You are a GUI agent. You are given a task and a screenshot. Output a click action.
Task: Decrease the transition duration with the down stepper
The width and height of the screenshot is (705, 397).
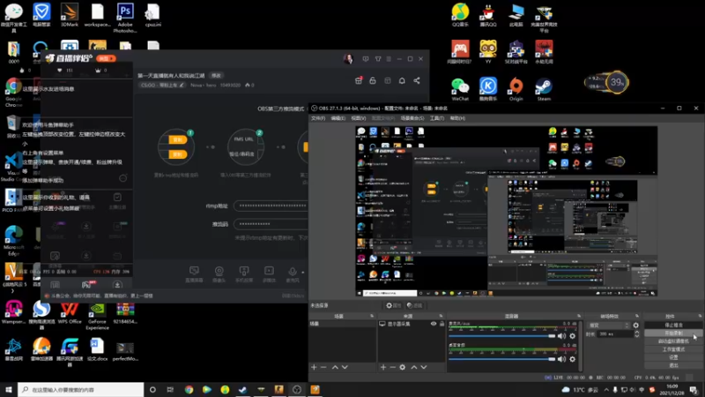pyautogui.click(x=636, y=336)
